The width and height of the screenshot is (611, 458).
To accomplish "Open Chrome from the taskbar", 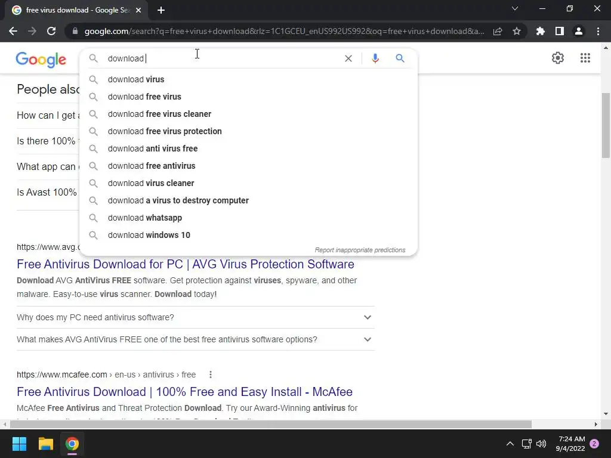I will click(x=72, y=444).
